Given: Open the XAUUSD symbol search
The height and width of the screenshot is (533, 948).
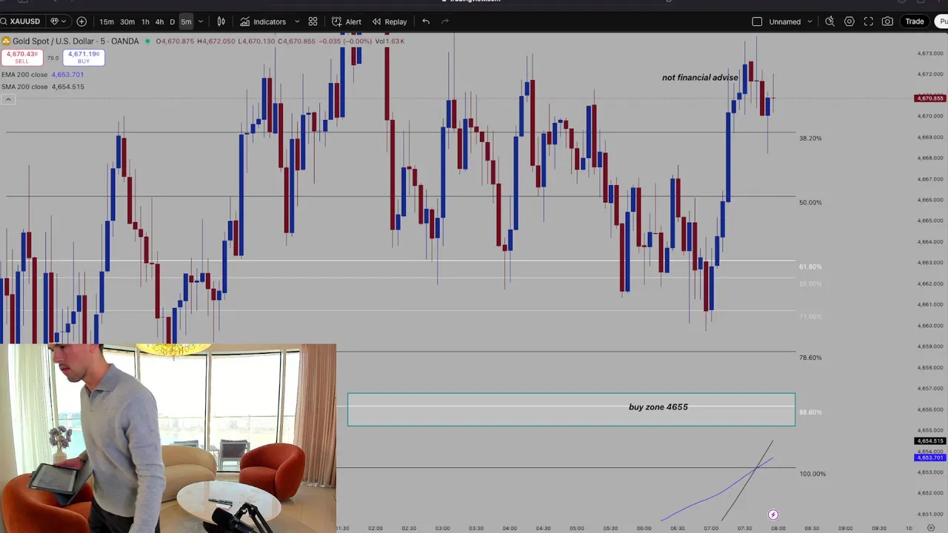Looking at the screenshot, I should coord(21,21).
